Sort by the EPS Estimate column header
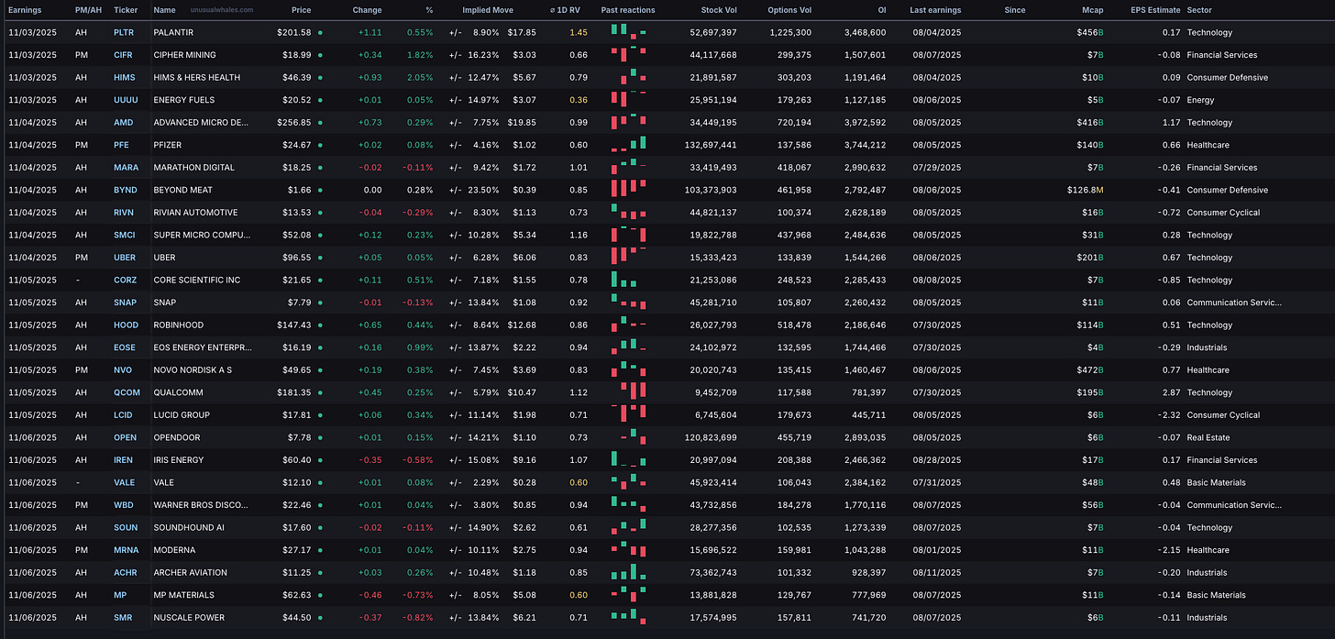The image size is (1335, 639). [1154, 10]
